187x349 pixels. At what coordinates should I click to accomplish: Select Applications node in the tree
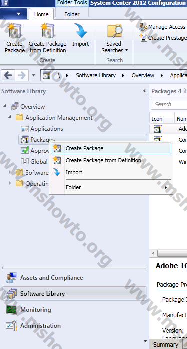[47, 129]
